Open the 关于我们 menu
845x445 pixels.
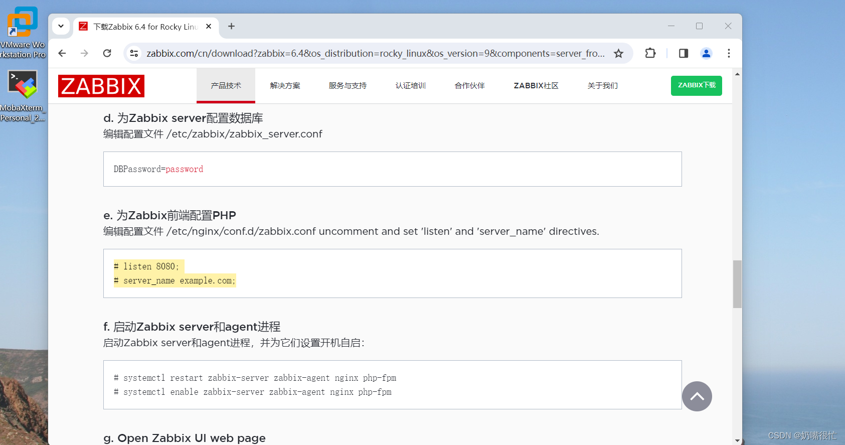[x=602, y=86]
